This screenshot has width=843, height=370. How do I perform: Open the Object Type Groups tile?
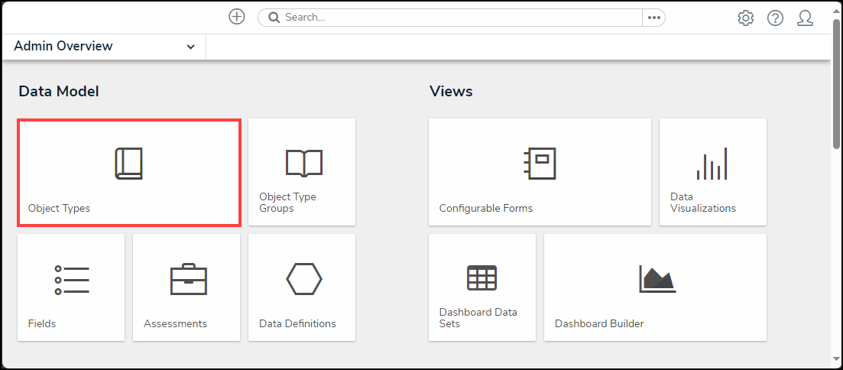[x=302, y=172]
